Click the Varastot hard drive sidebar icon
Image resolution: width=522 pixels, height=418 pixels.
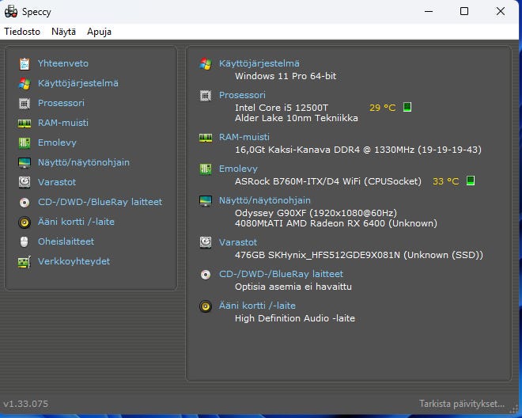25,182
